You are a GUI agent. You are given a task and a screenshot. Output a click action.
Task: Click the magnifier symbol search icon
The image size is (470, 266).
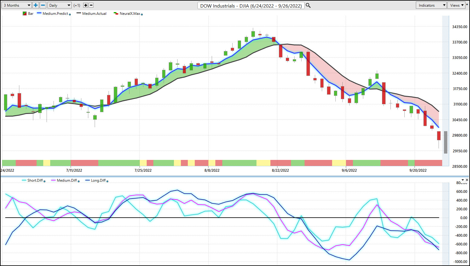pos(308,5)
